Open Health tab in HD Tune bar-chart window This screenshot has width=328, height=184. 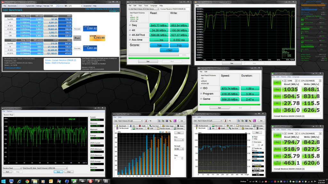[x=142, y=126]
